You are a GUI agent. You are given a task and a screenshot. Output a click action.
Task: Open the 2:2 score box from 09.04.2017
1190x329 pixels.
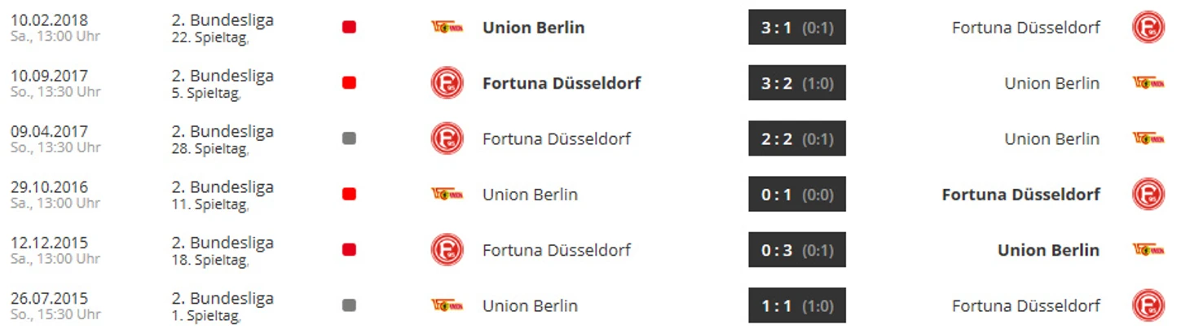[797, 138]
